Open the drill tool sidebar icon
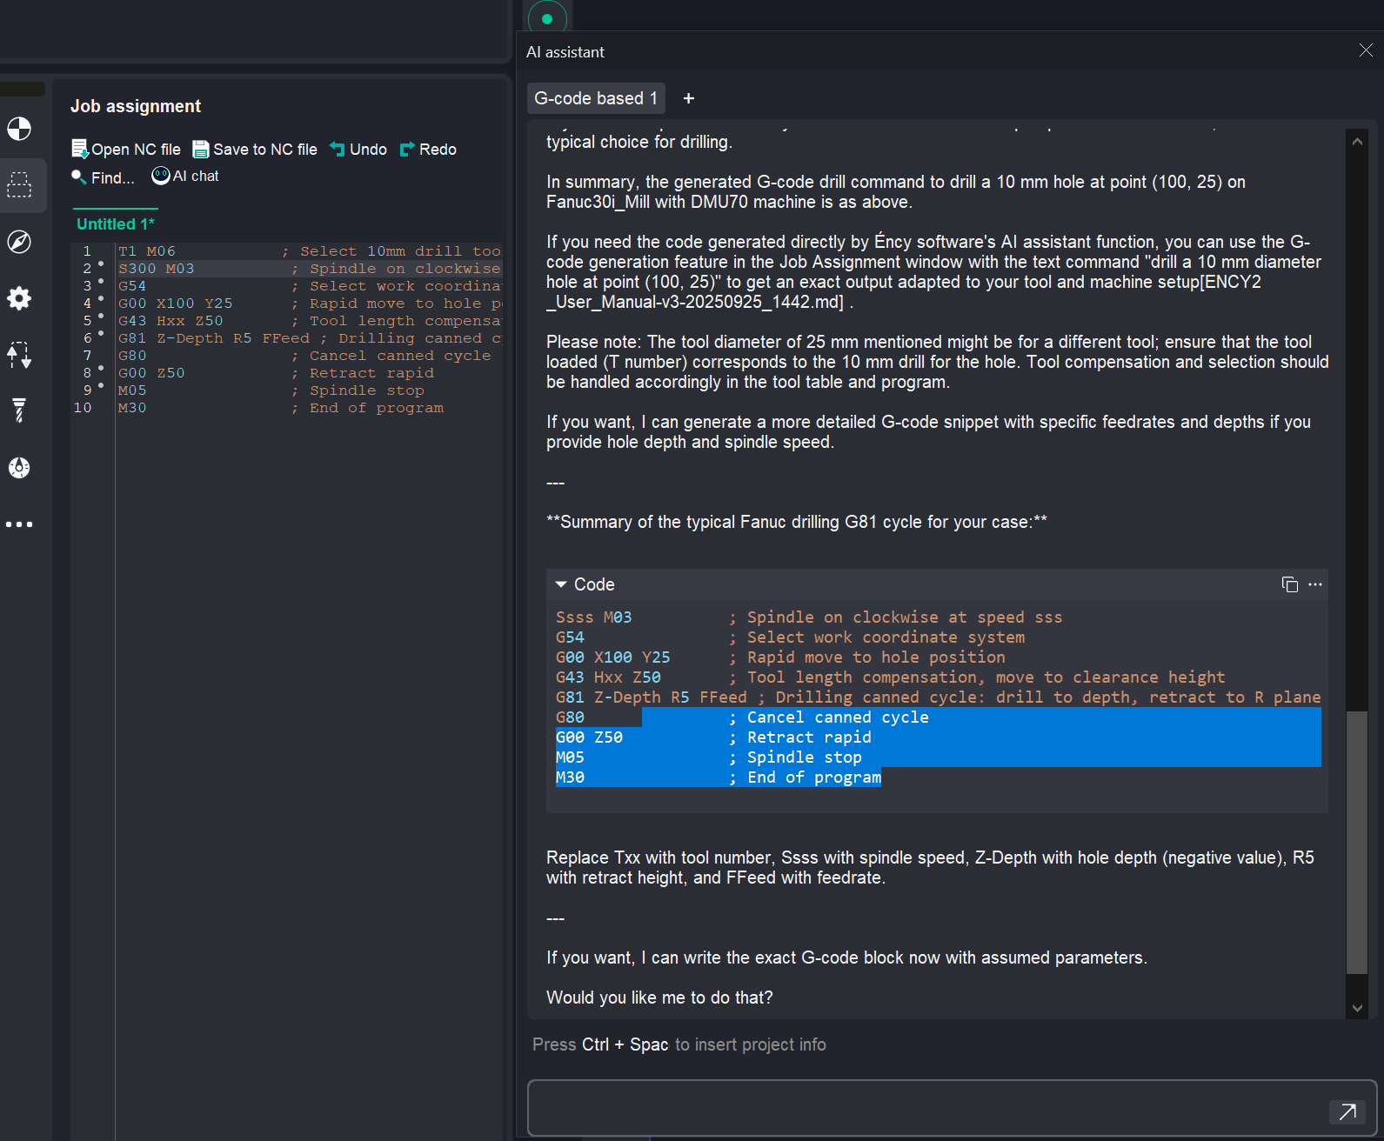Viewport: 1384px width, 1141px height. (x=19, y=410)
